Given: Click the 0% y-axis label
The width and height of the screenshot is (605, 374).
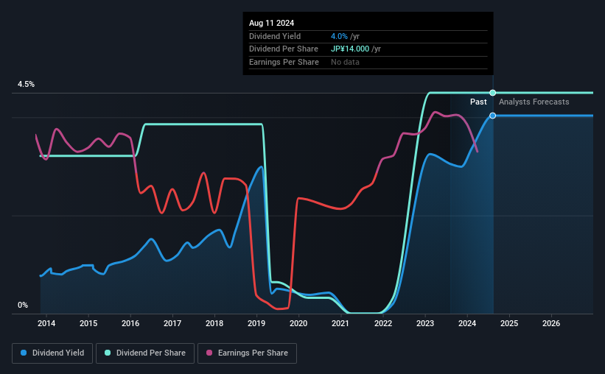Looking at the screenshot, I should [x=23, y=305].
